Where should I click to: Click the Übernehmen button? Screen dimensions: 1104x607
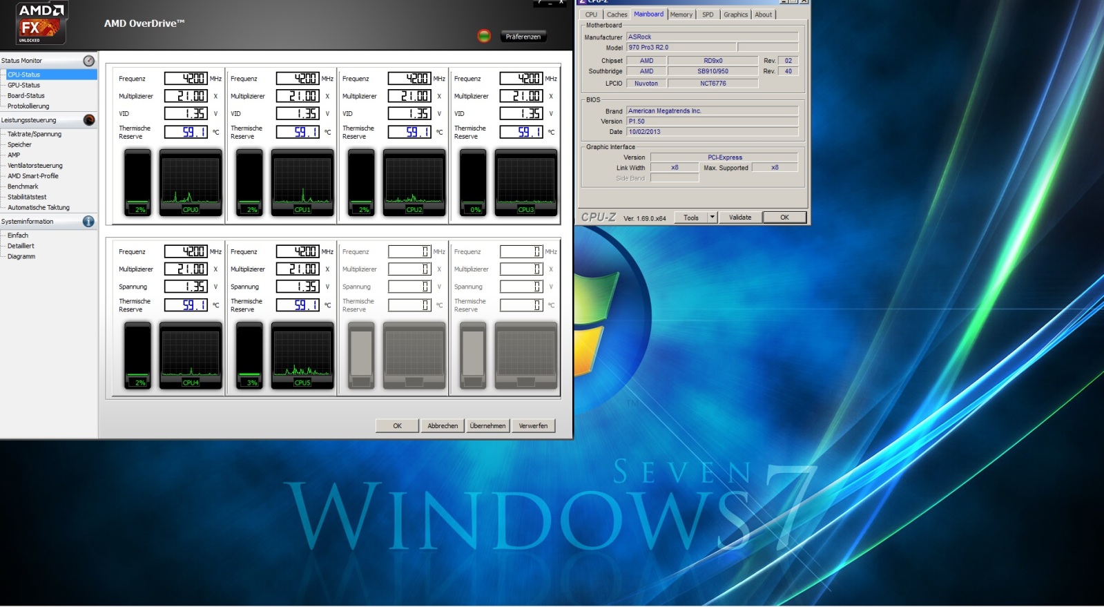coord(488,426)
